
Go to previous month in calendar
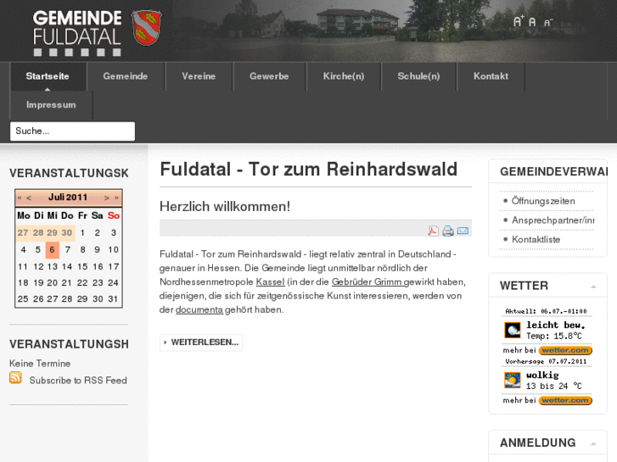tap(29, 198)
